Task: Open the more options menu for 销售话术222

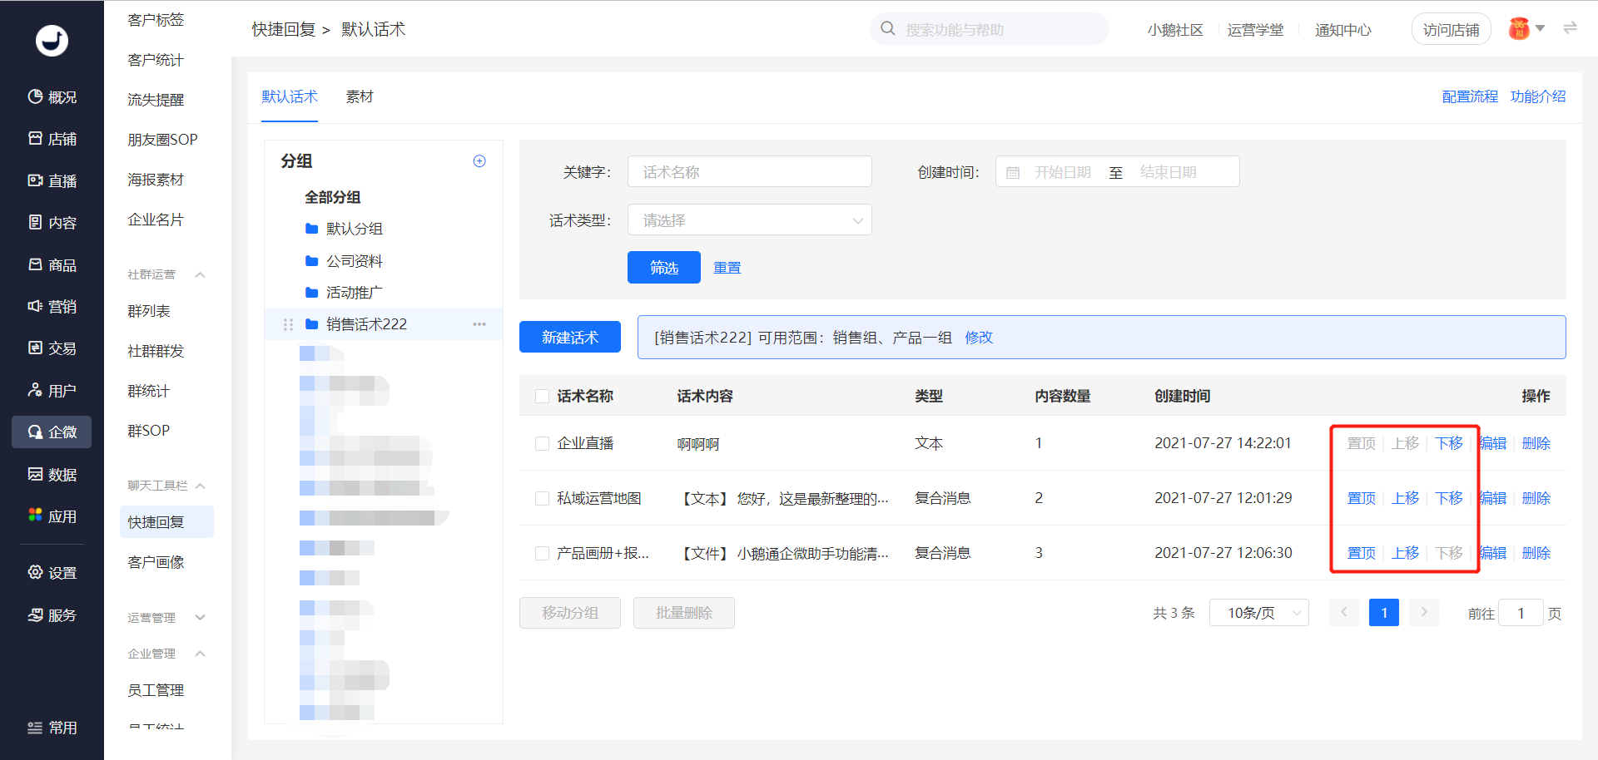Action: click(x=479, y=324)
